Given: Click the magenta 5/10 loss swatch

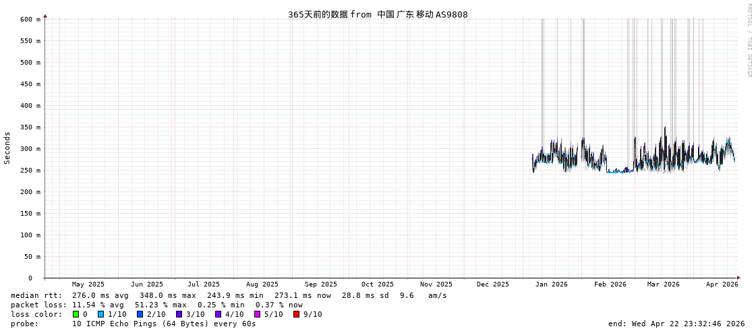Looking at the screenshot, I should pyautogui.click(x=257, y=314).
